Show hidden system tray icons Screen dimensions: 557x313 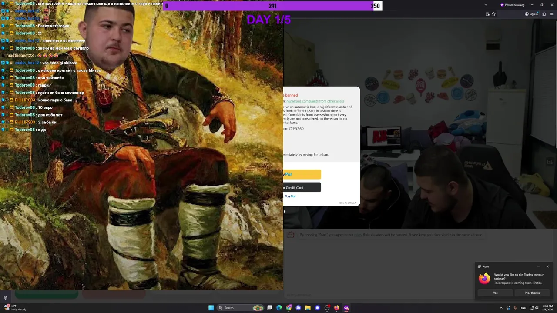[x=501, y=308]
